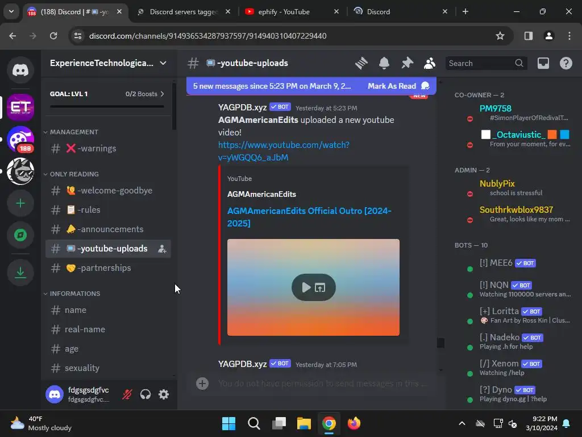Open File Explorer from taskbar
582x437 pixels.
coord(304,423)
